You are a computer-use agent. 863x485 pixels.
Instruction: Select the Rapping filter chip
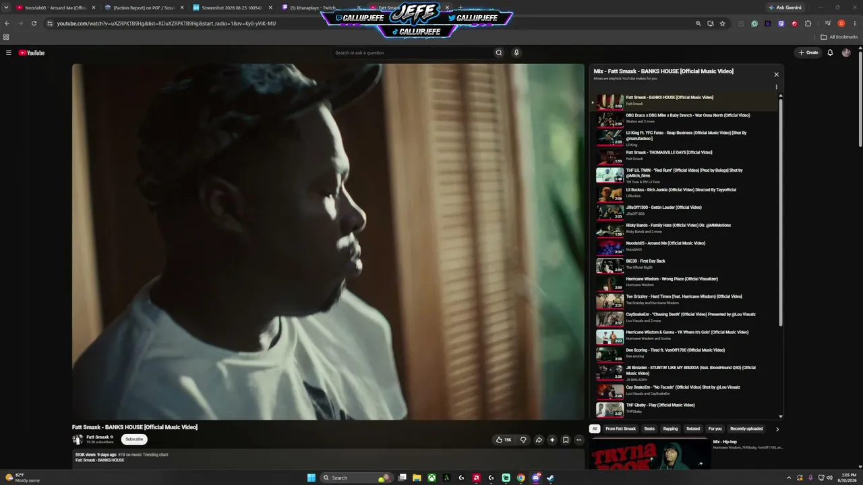pyautogui.click(x=670, y=429)
